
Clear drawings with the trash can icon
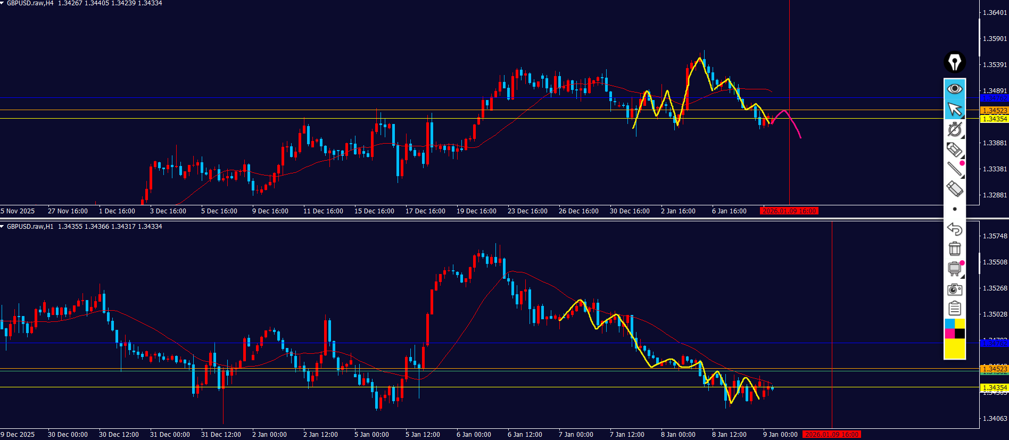[x=955, y=248]
